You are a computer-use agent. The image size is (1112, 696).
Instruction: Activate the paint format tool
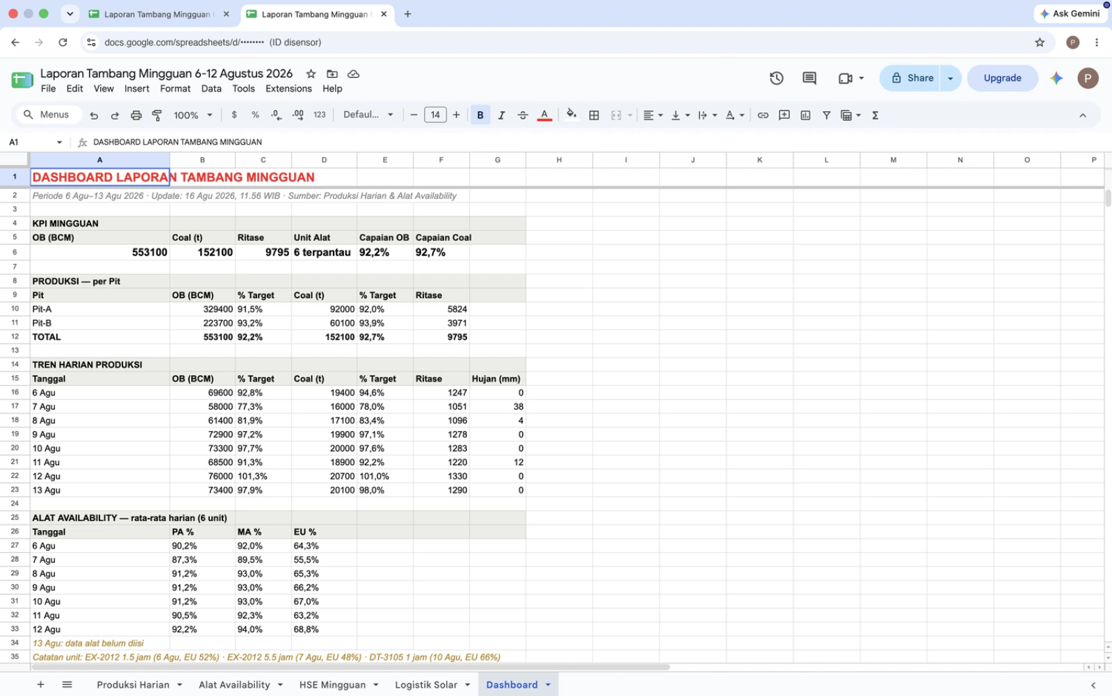pyautogui.click(x=157, y=115)
